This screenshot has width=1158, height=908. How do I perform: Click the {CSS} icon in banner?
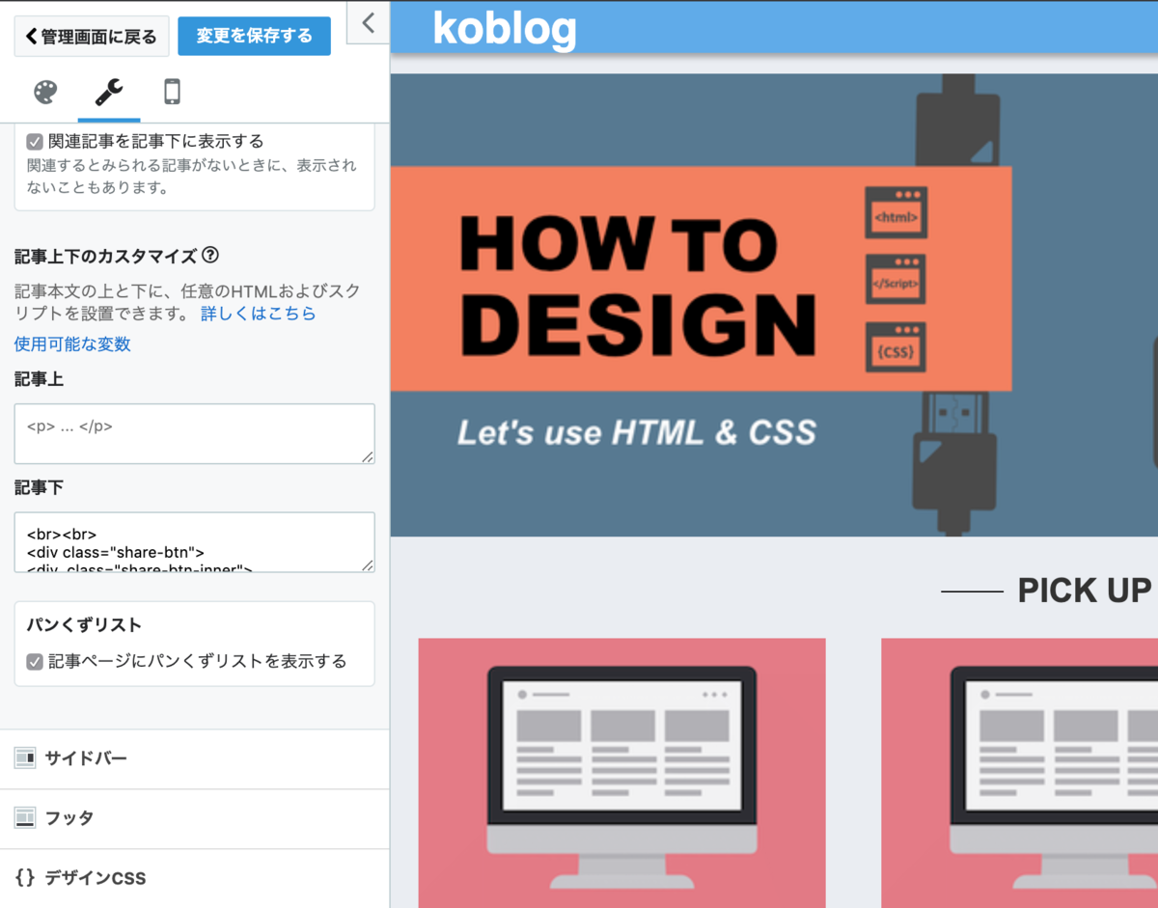point(896,347)
